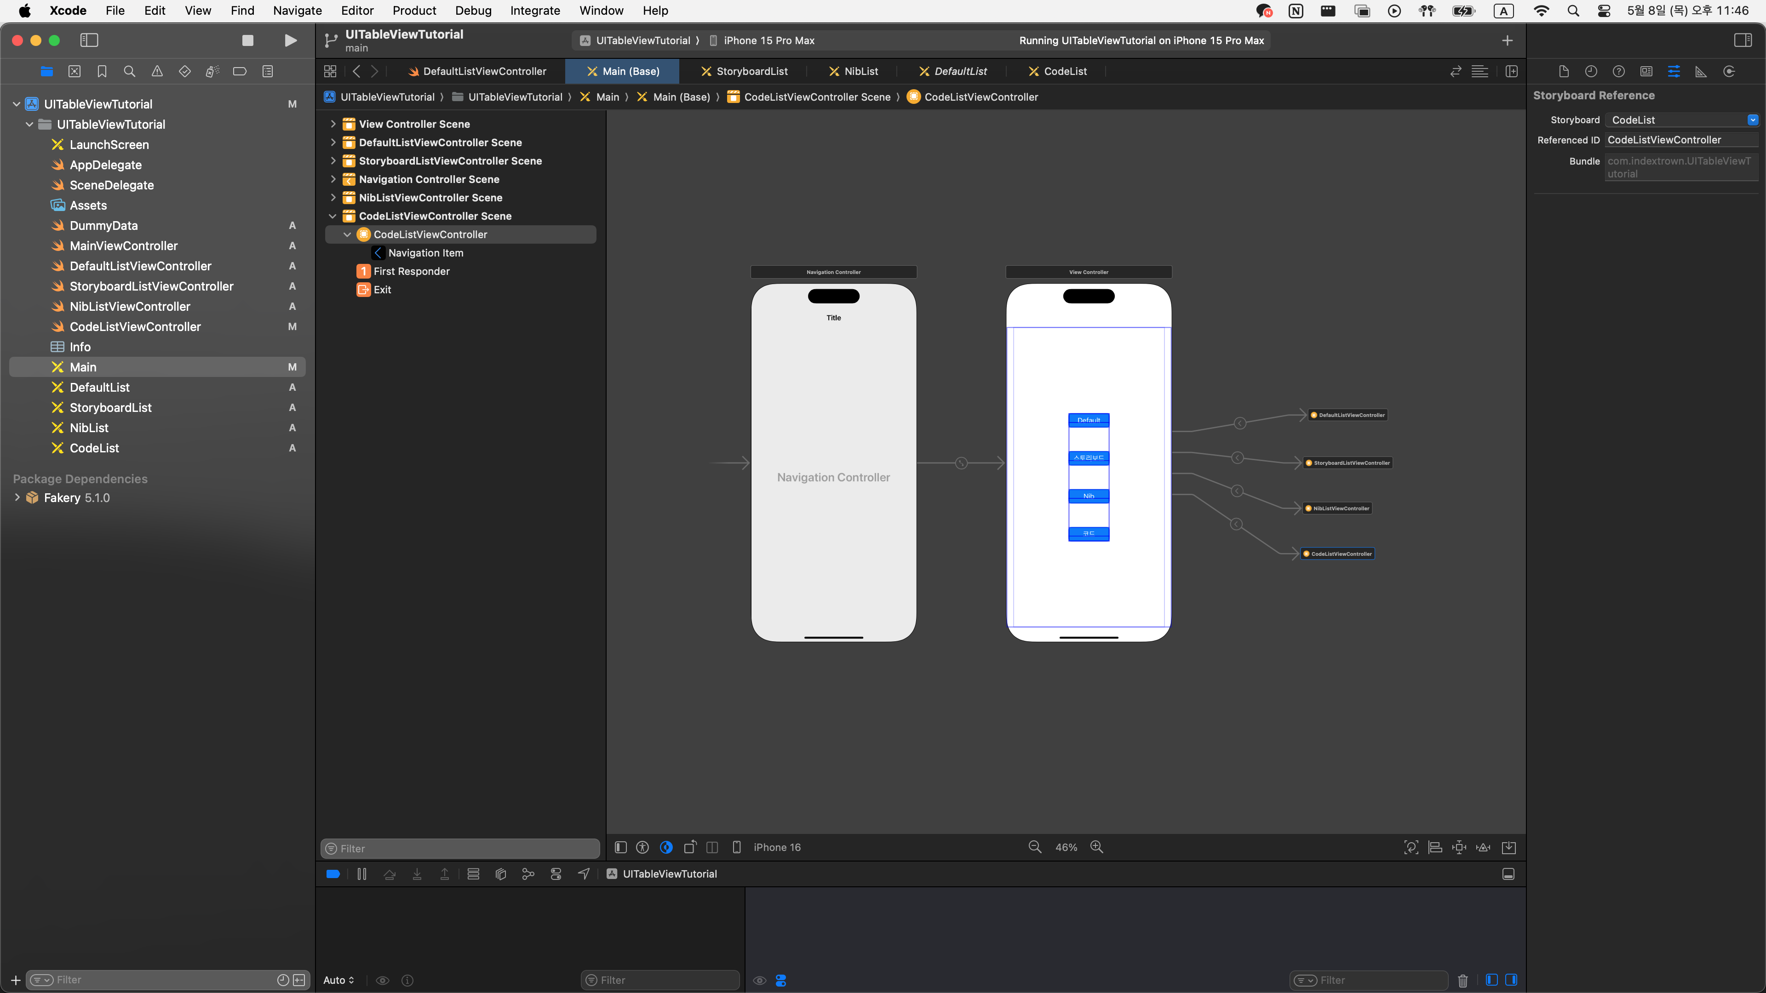This screenshot has width=1766, height=993.
Task: Go back in editor history
Action: click(x=356, y=71)
